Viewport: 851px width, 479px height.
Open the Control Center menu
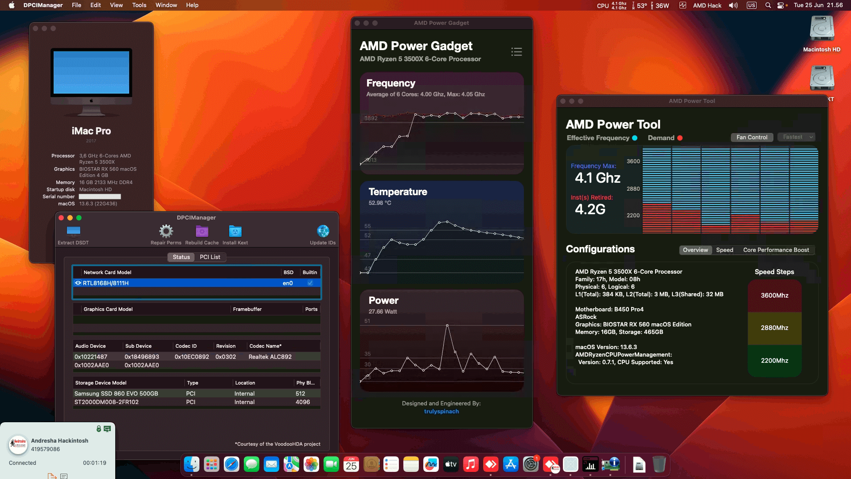pyautogui.click(x=781, y=5)
